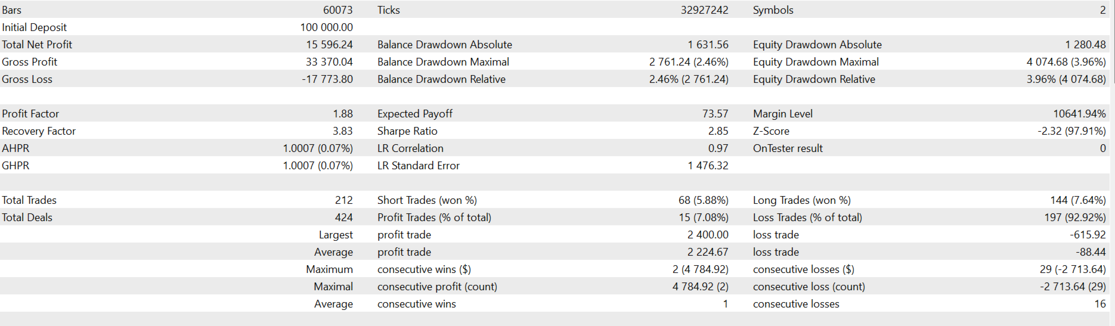
Task: Click the LR Standard Error label
Action: [x=419, y=166]
